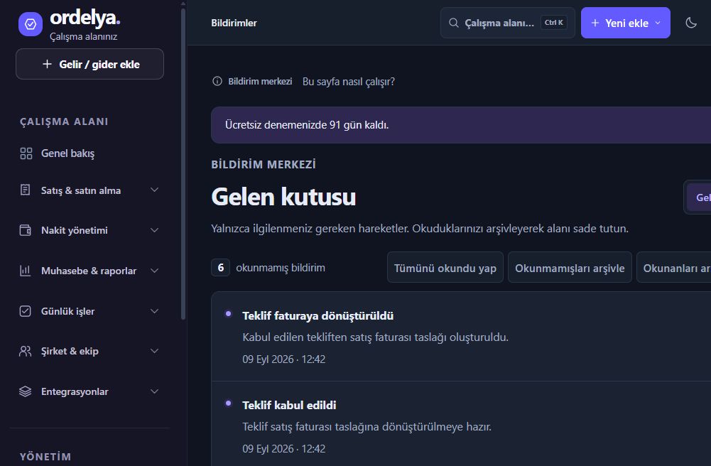
Task: Open the Satış & satın alma menu item
Action: tap(89, 190)
